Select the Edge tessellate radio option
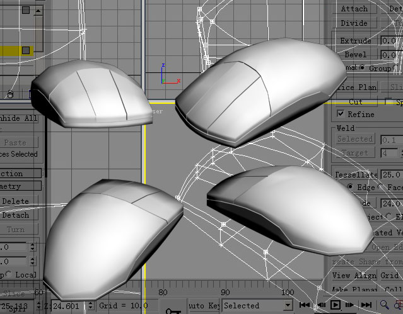 click(x=351, y=187)
